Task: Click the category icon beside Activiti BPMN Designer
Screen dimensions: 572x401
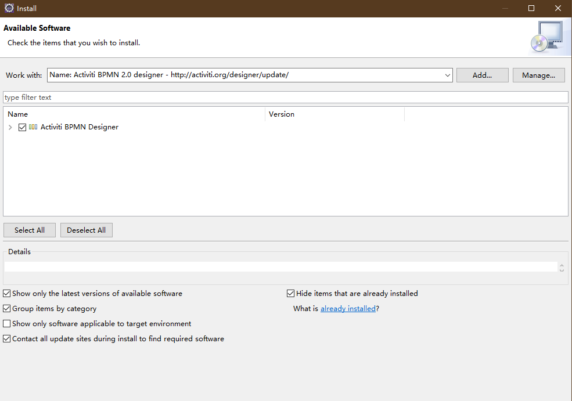Action: tap(33, 127)
